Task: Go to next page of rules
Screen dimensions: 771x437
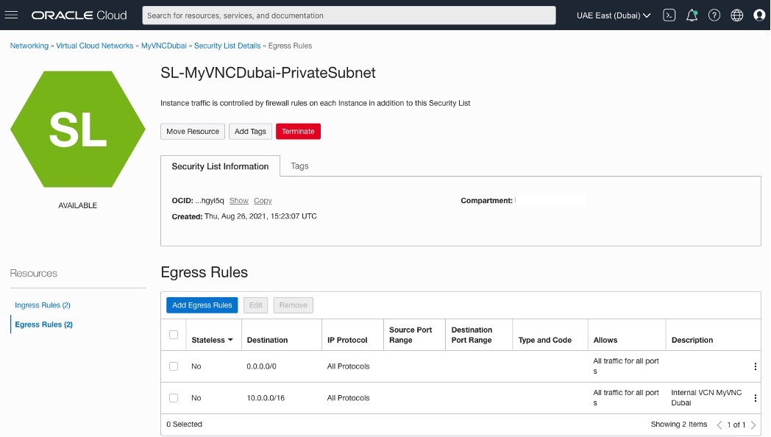Action: [x=753, y=424]
